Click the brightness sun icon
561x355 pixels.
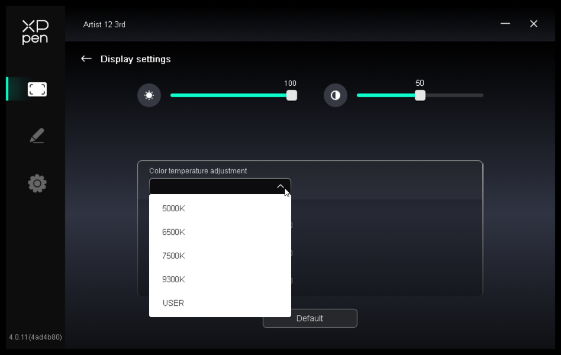click(149, 95)
